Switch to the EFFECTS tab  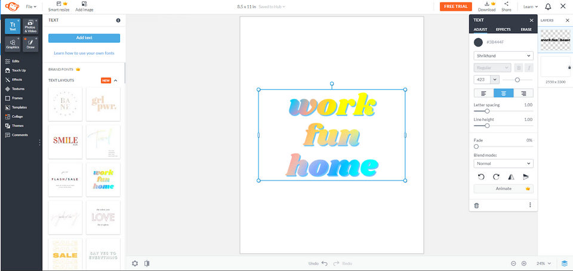(x=503, y=30)
